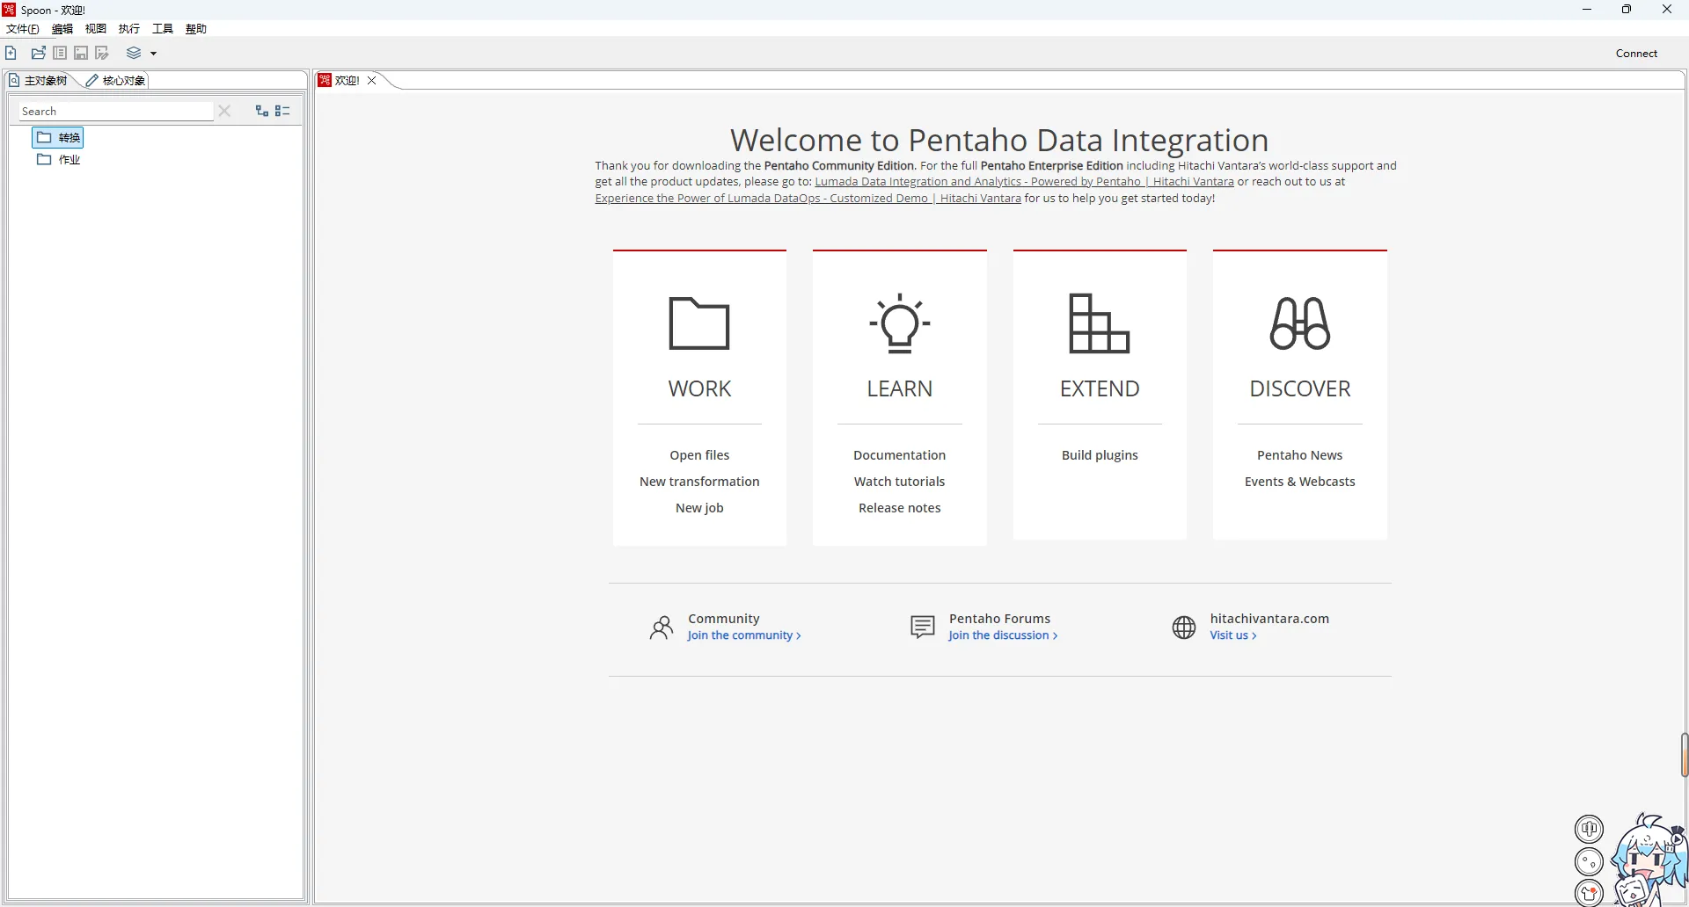The height and width of the screenshot is (907, 1689).
Task: Click the cartoon mascot character
Action: (1649, 861)
